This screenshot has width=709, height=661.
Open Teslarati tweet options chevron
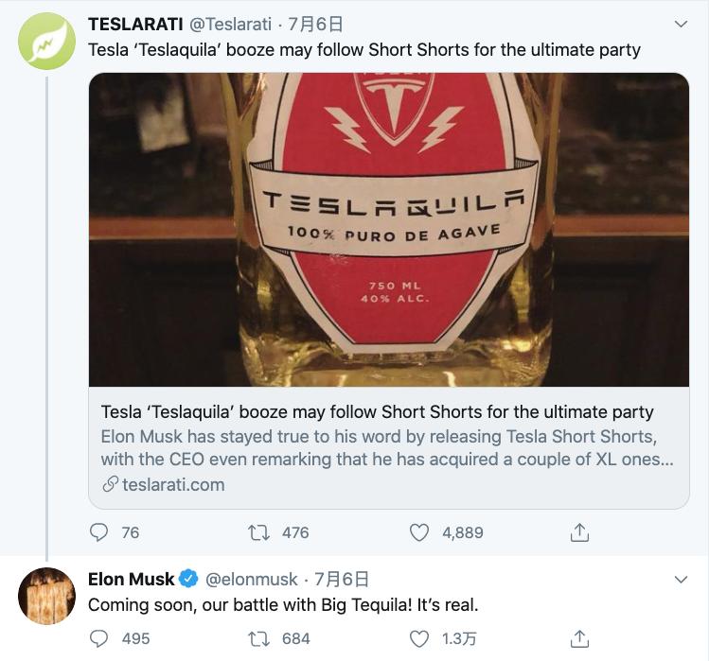pos(680,24)
